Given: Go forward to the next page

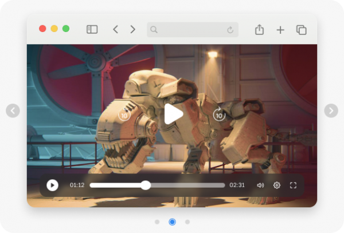Looking at the screenshot, I should (132, 29).
